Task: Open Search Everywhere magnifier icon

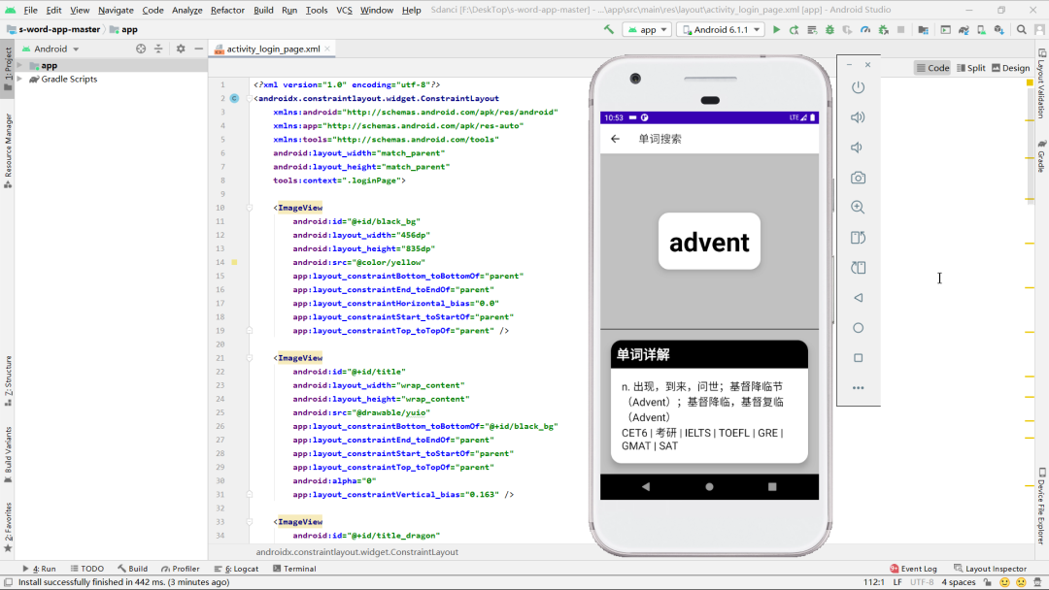Action: [x=1022, y=29]
